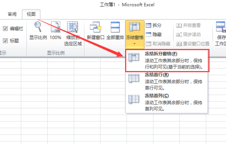Click the 新建窗口 new window icon
The height and width of the screenshot is (144, 226).
point(96,27)
